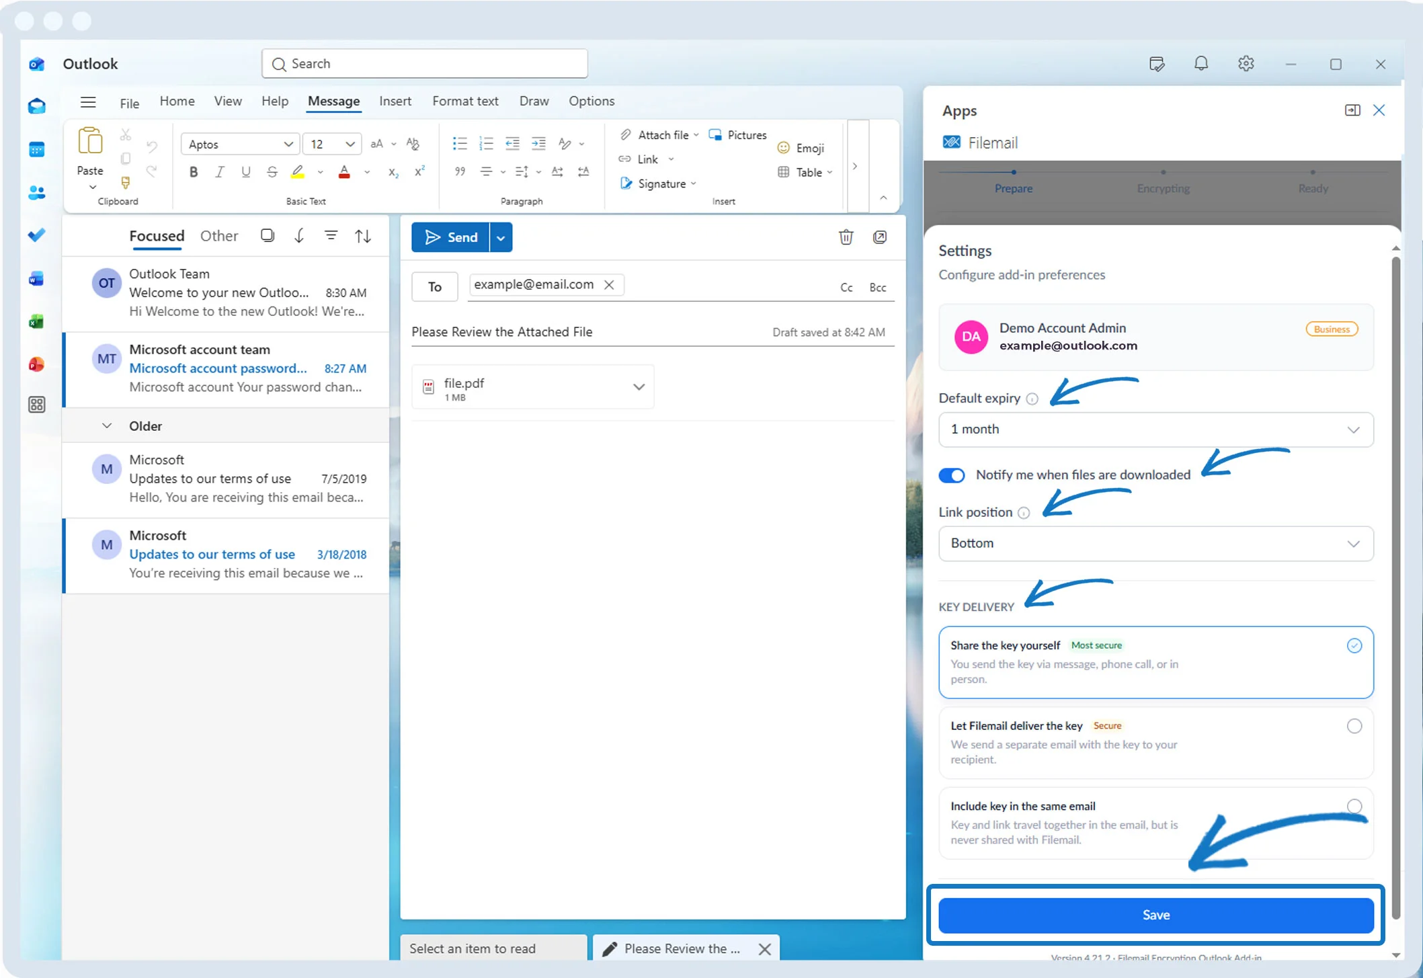Open the More apps grid icon
This screenshot has width=1423, height=978.
tap(37, 405)
